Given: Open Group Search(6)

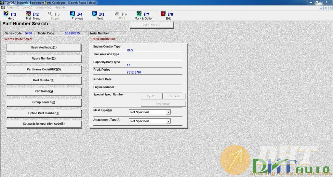Looking at the screenshot, I should click(x=44, y=102).
